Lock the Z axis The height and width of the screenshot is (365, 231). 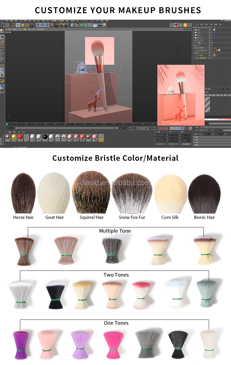click(47, 25)
